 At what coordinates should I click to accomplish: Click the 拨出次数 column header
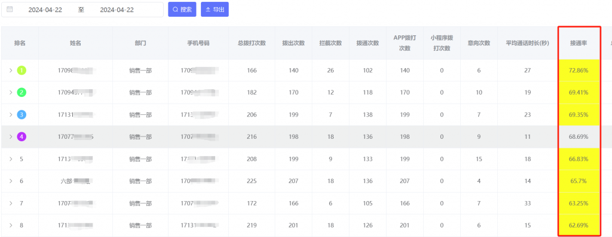pos(293,43)
